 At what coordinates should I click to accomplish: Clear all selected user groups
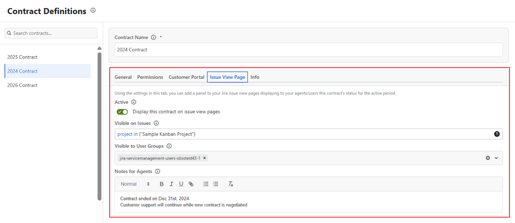487,158
